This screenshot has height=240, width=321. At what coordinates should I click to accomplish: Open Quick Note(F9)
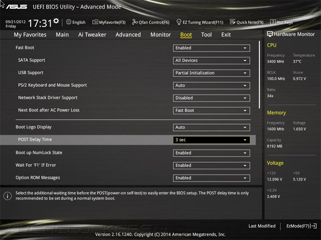(247, 22)
